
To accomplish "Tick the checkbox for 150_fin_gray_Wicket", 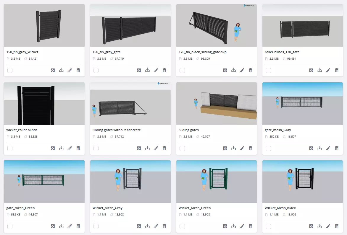I will coord(10,71).
